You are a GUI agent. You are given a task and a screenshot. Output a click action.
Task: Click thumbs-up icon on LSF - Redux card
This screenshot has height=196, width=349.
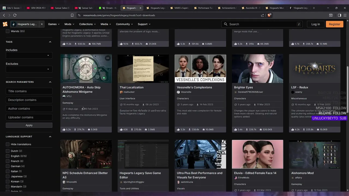tap(293, 130)
